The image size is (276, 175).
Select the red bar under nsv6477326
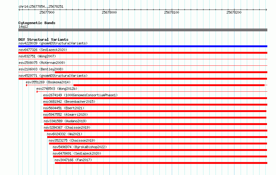coord(143,53)
